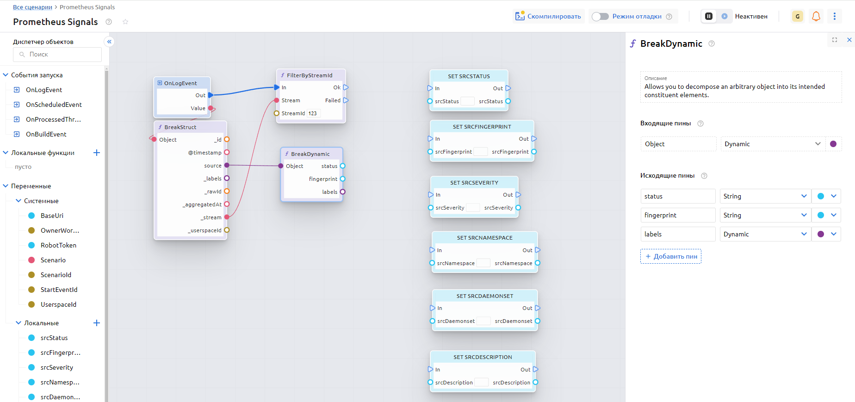Click the play scenario button
855x402 pixels.
tap(725, 16)
